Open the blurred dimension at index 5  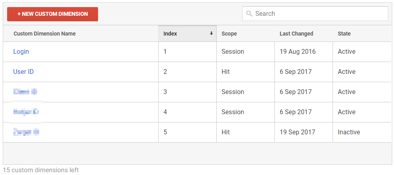point(26,132)
